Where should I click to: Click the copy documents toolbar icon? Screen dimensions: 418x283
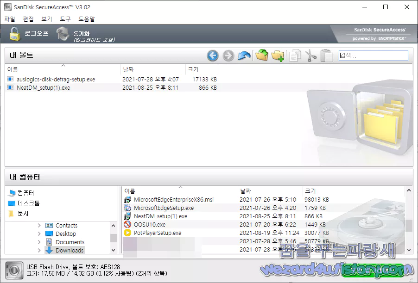(296, 55)
